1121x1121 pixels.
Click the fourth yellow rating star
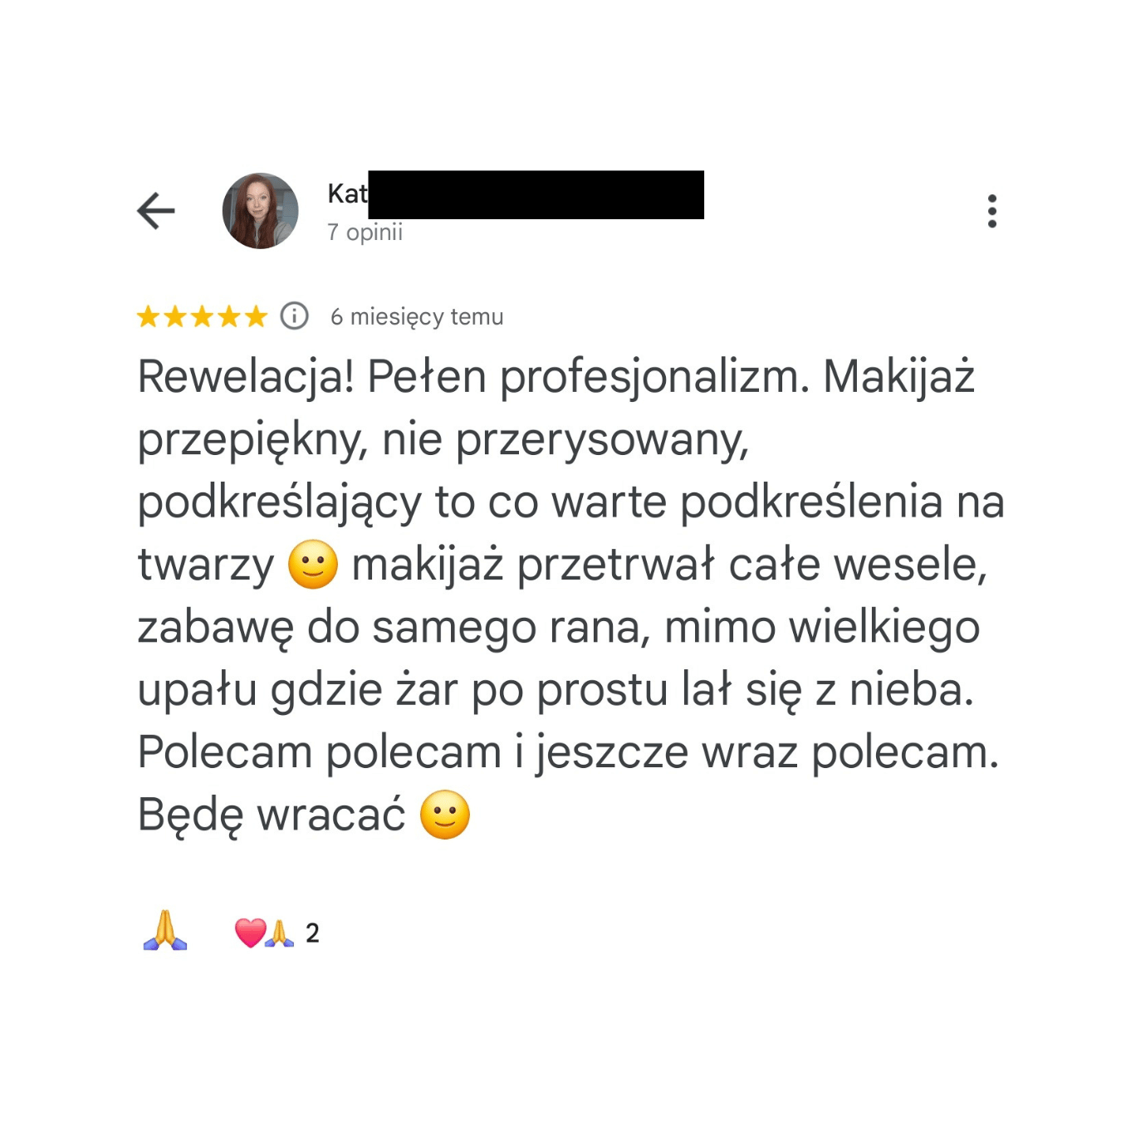pos(229,316)
